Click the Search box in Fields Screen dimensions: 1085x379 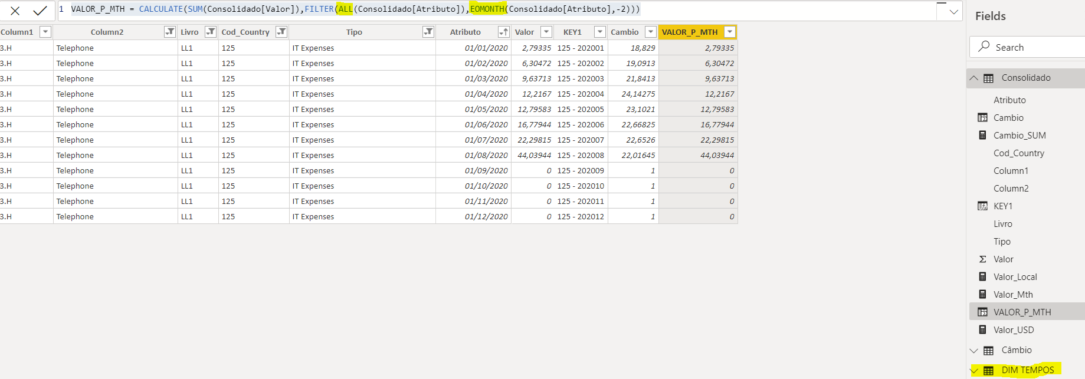tap(1027, 47)
